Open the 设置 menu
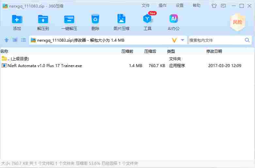Image resolution: width=255 pixels, height=168 pixels. coord(180,6)
